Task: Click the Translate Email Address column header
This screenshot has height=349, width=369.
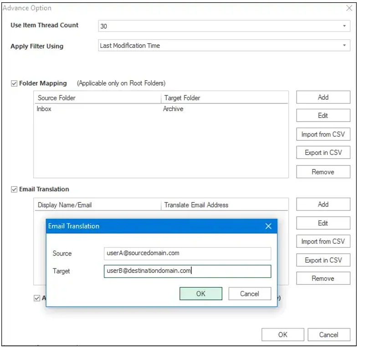Action: click(225, 205)
